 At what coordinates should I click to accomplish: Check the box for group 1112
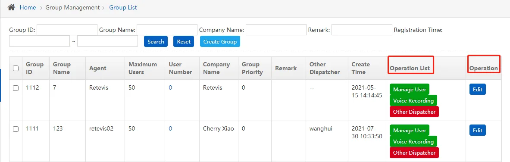pyautogui.click(x=16, y=88)
